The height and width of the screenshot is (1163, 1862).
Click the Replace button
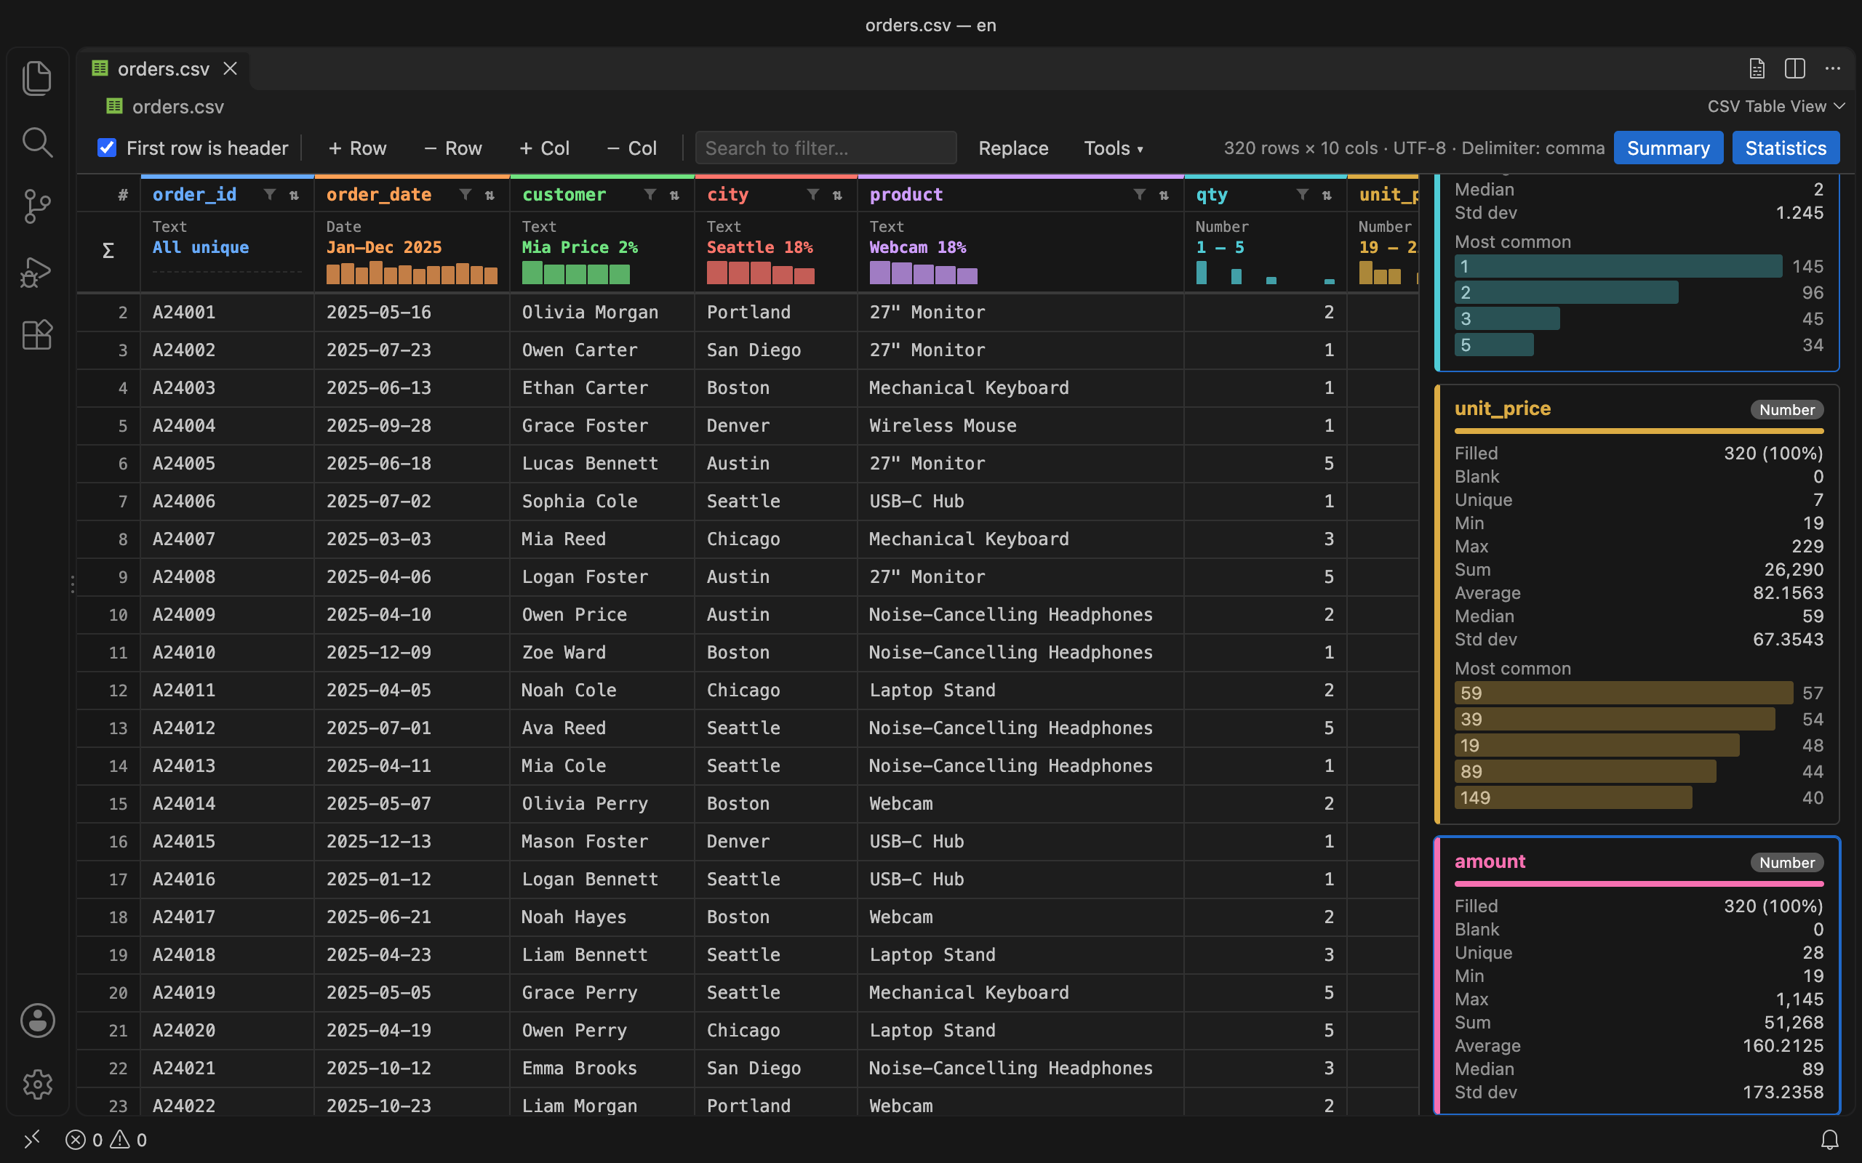coord(1013,148)
